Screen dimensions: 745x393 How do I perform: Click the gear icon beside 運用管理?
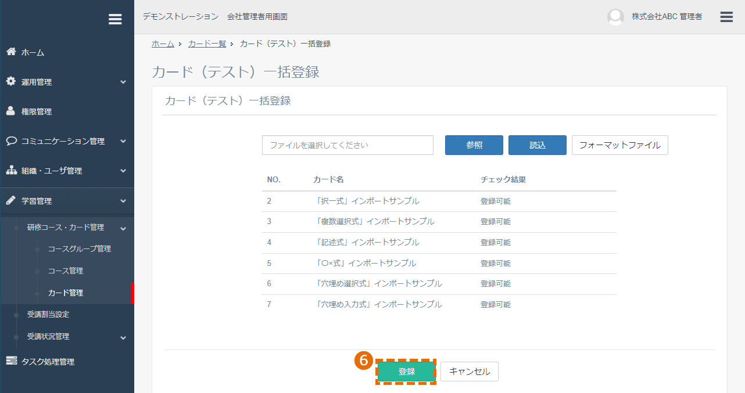[x=11, y=81]
